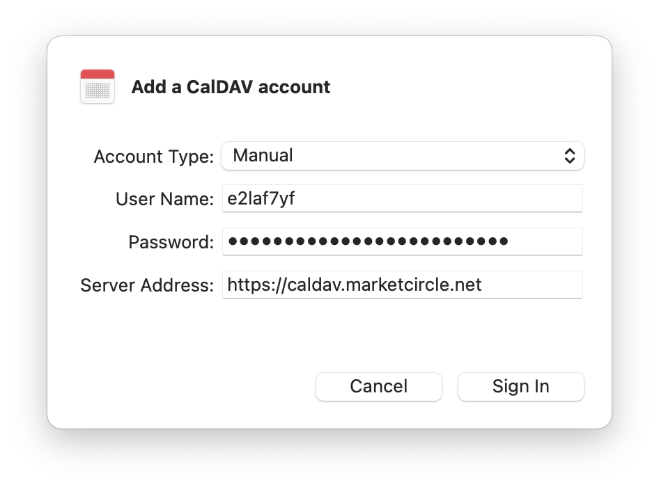Open the Account Type dropdown
The image size is (659, 487).
coord(402,156)
